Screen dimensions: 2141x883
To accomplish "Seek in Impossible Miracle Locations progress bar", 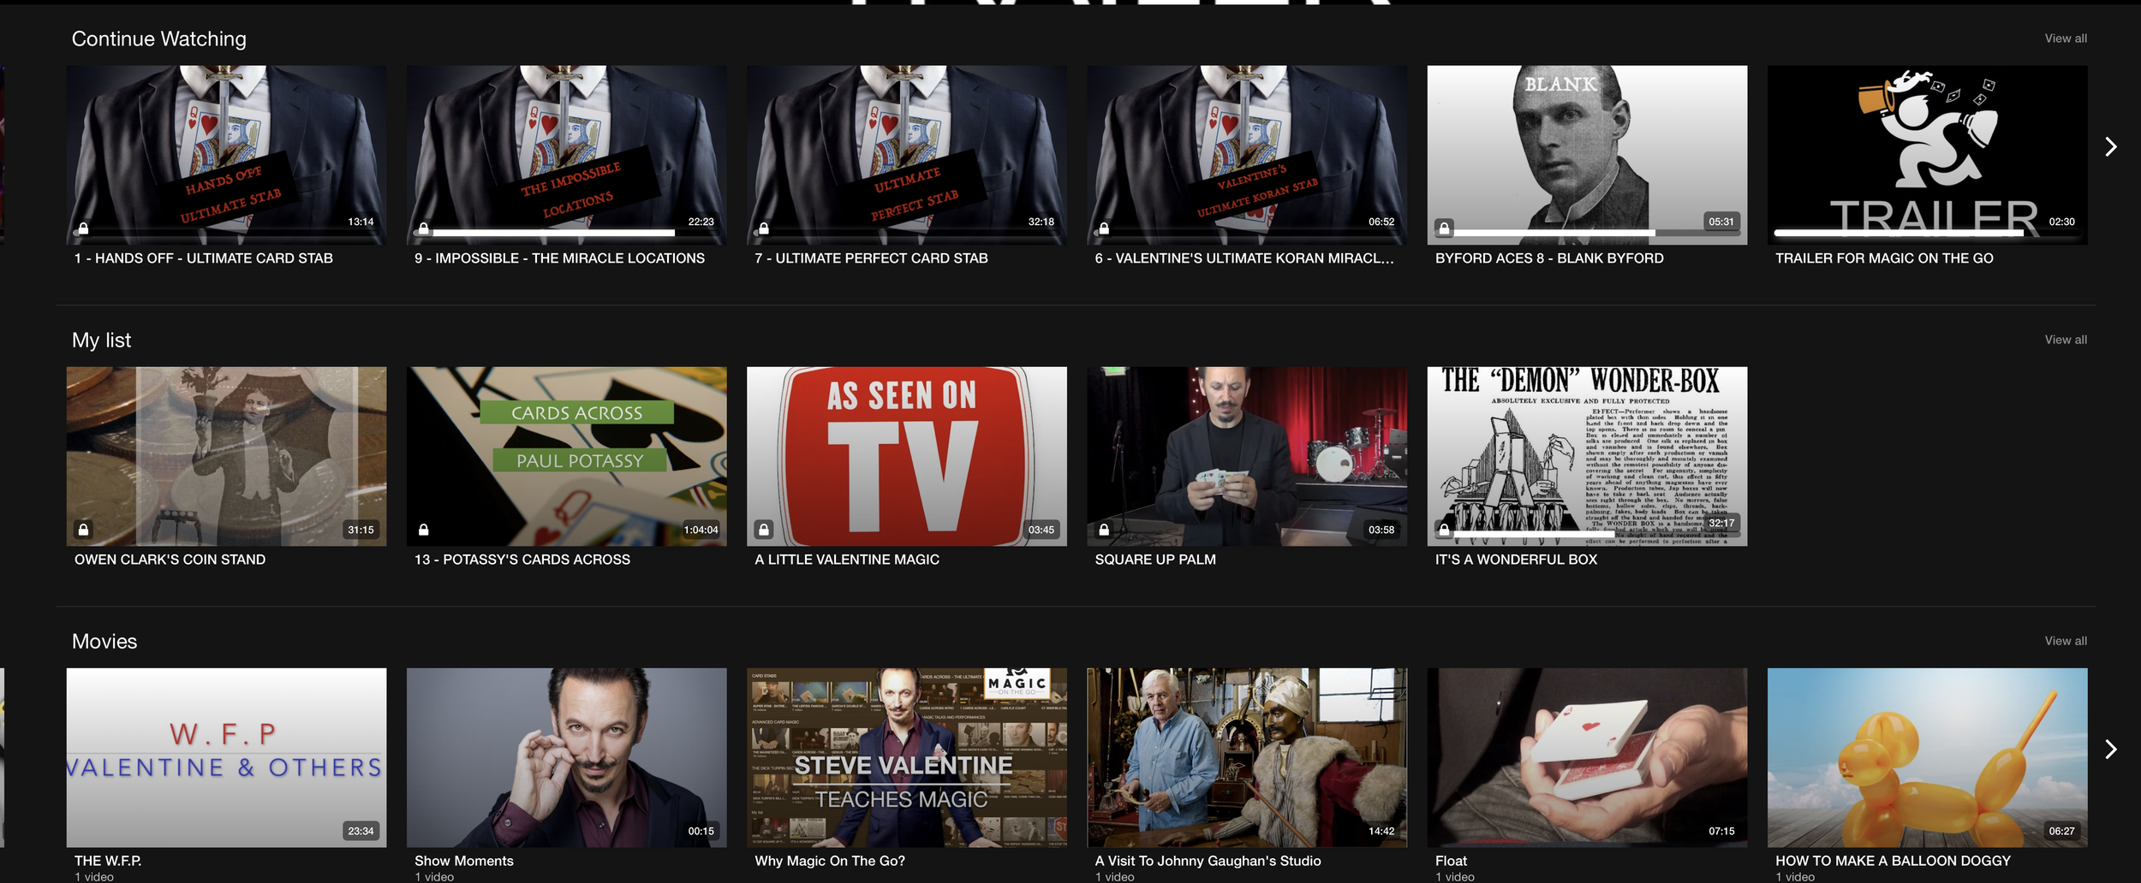I will pos(565,233).
